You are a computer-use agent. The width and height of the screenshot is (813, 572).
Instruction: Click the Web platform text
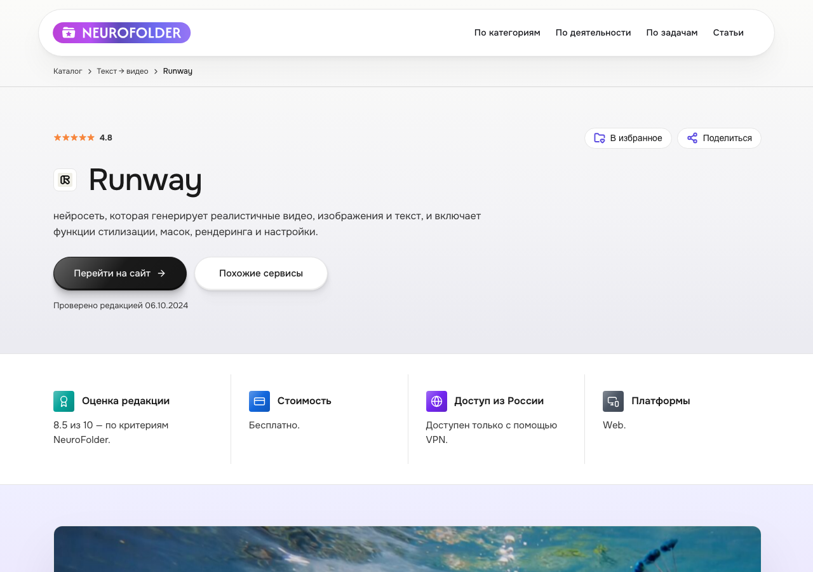point(614,425)
